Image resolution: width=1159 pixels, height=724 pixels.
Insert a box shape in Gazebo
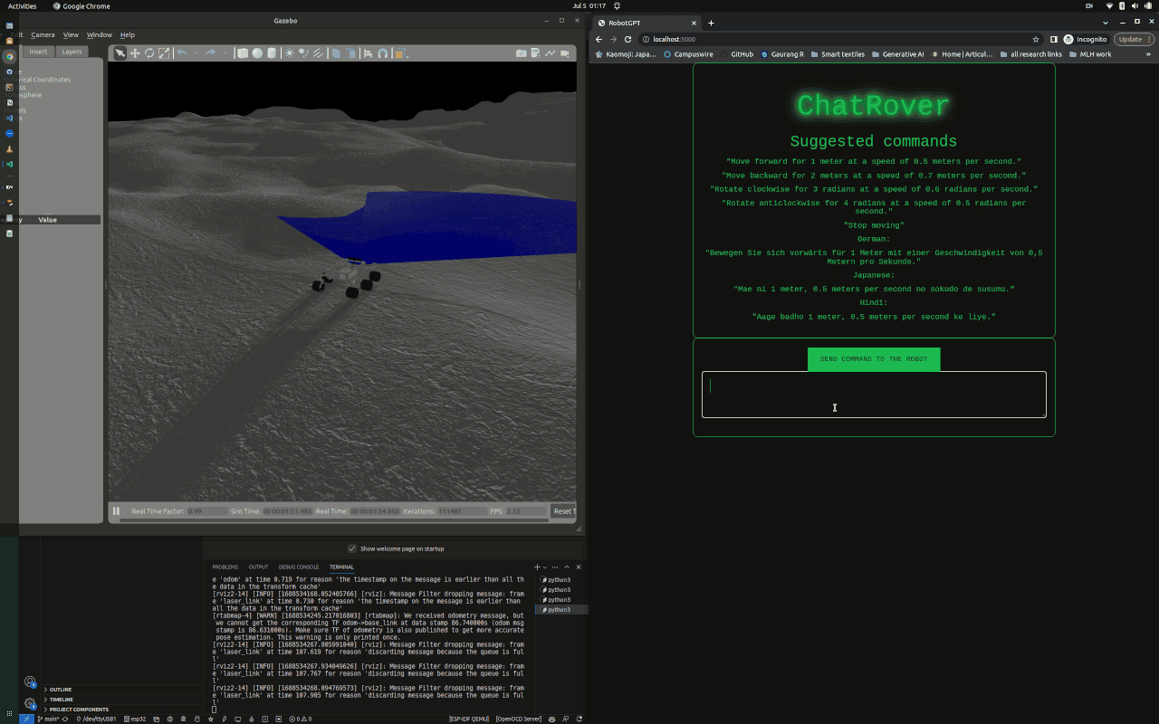(242, 53)
